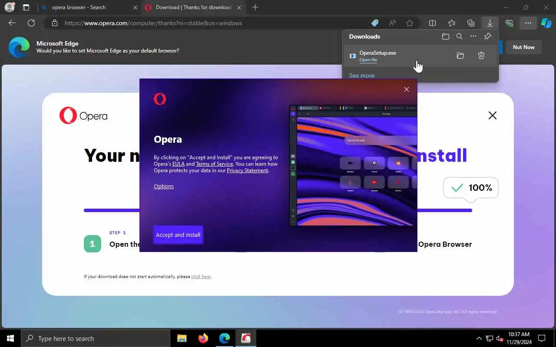This screenshot has width=556, height=347.
Task: Open the Privacy Statement link
Action: coord(248,170)
